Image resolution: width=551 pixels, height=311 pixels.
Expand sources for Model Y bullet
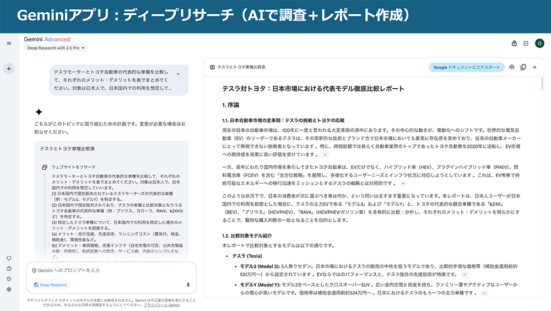pyautogui.click(x=484, y=293)
